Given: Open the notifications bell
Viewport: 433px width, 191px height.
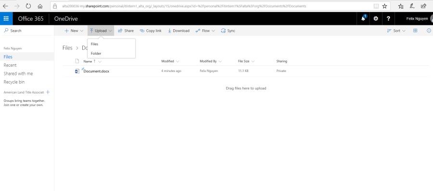Looking at the screenshot, I should pyautogui.click(x=363, y=18).
